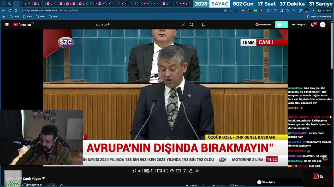Image resolution: width=334 pixels, height=187 pixels.
Task: Take a screenshot with the camera icon
Action: point(184,171)
